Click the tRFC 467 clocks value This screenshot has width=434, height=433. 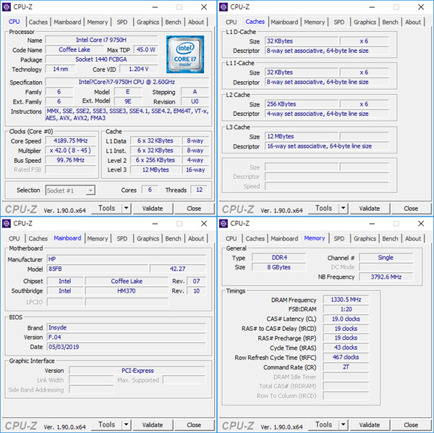346,357
